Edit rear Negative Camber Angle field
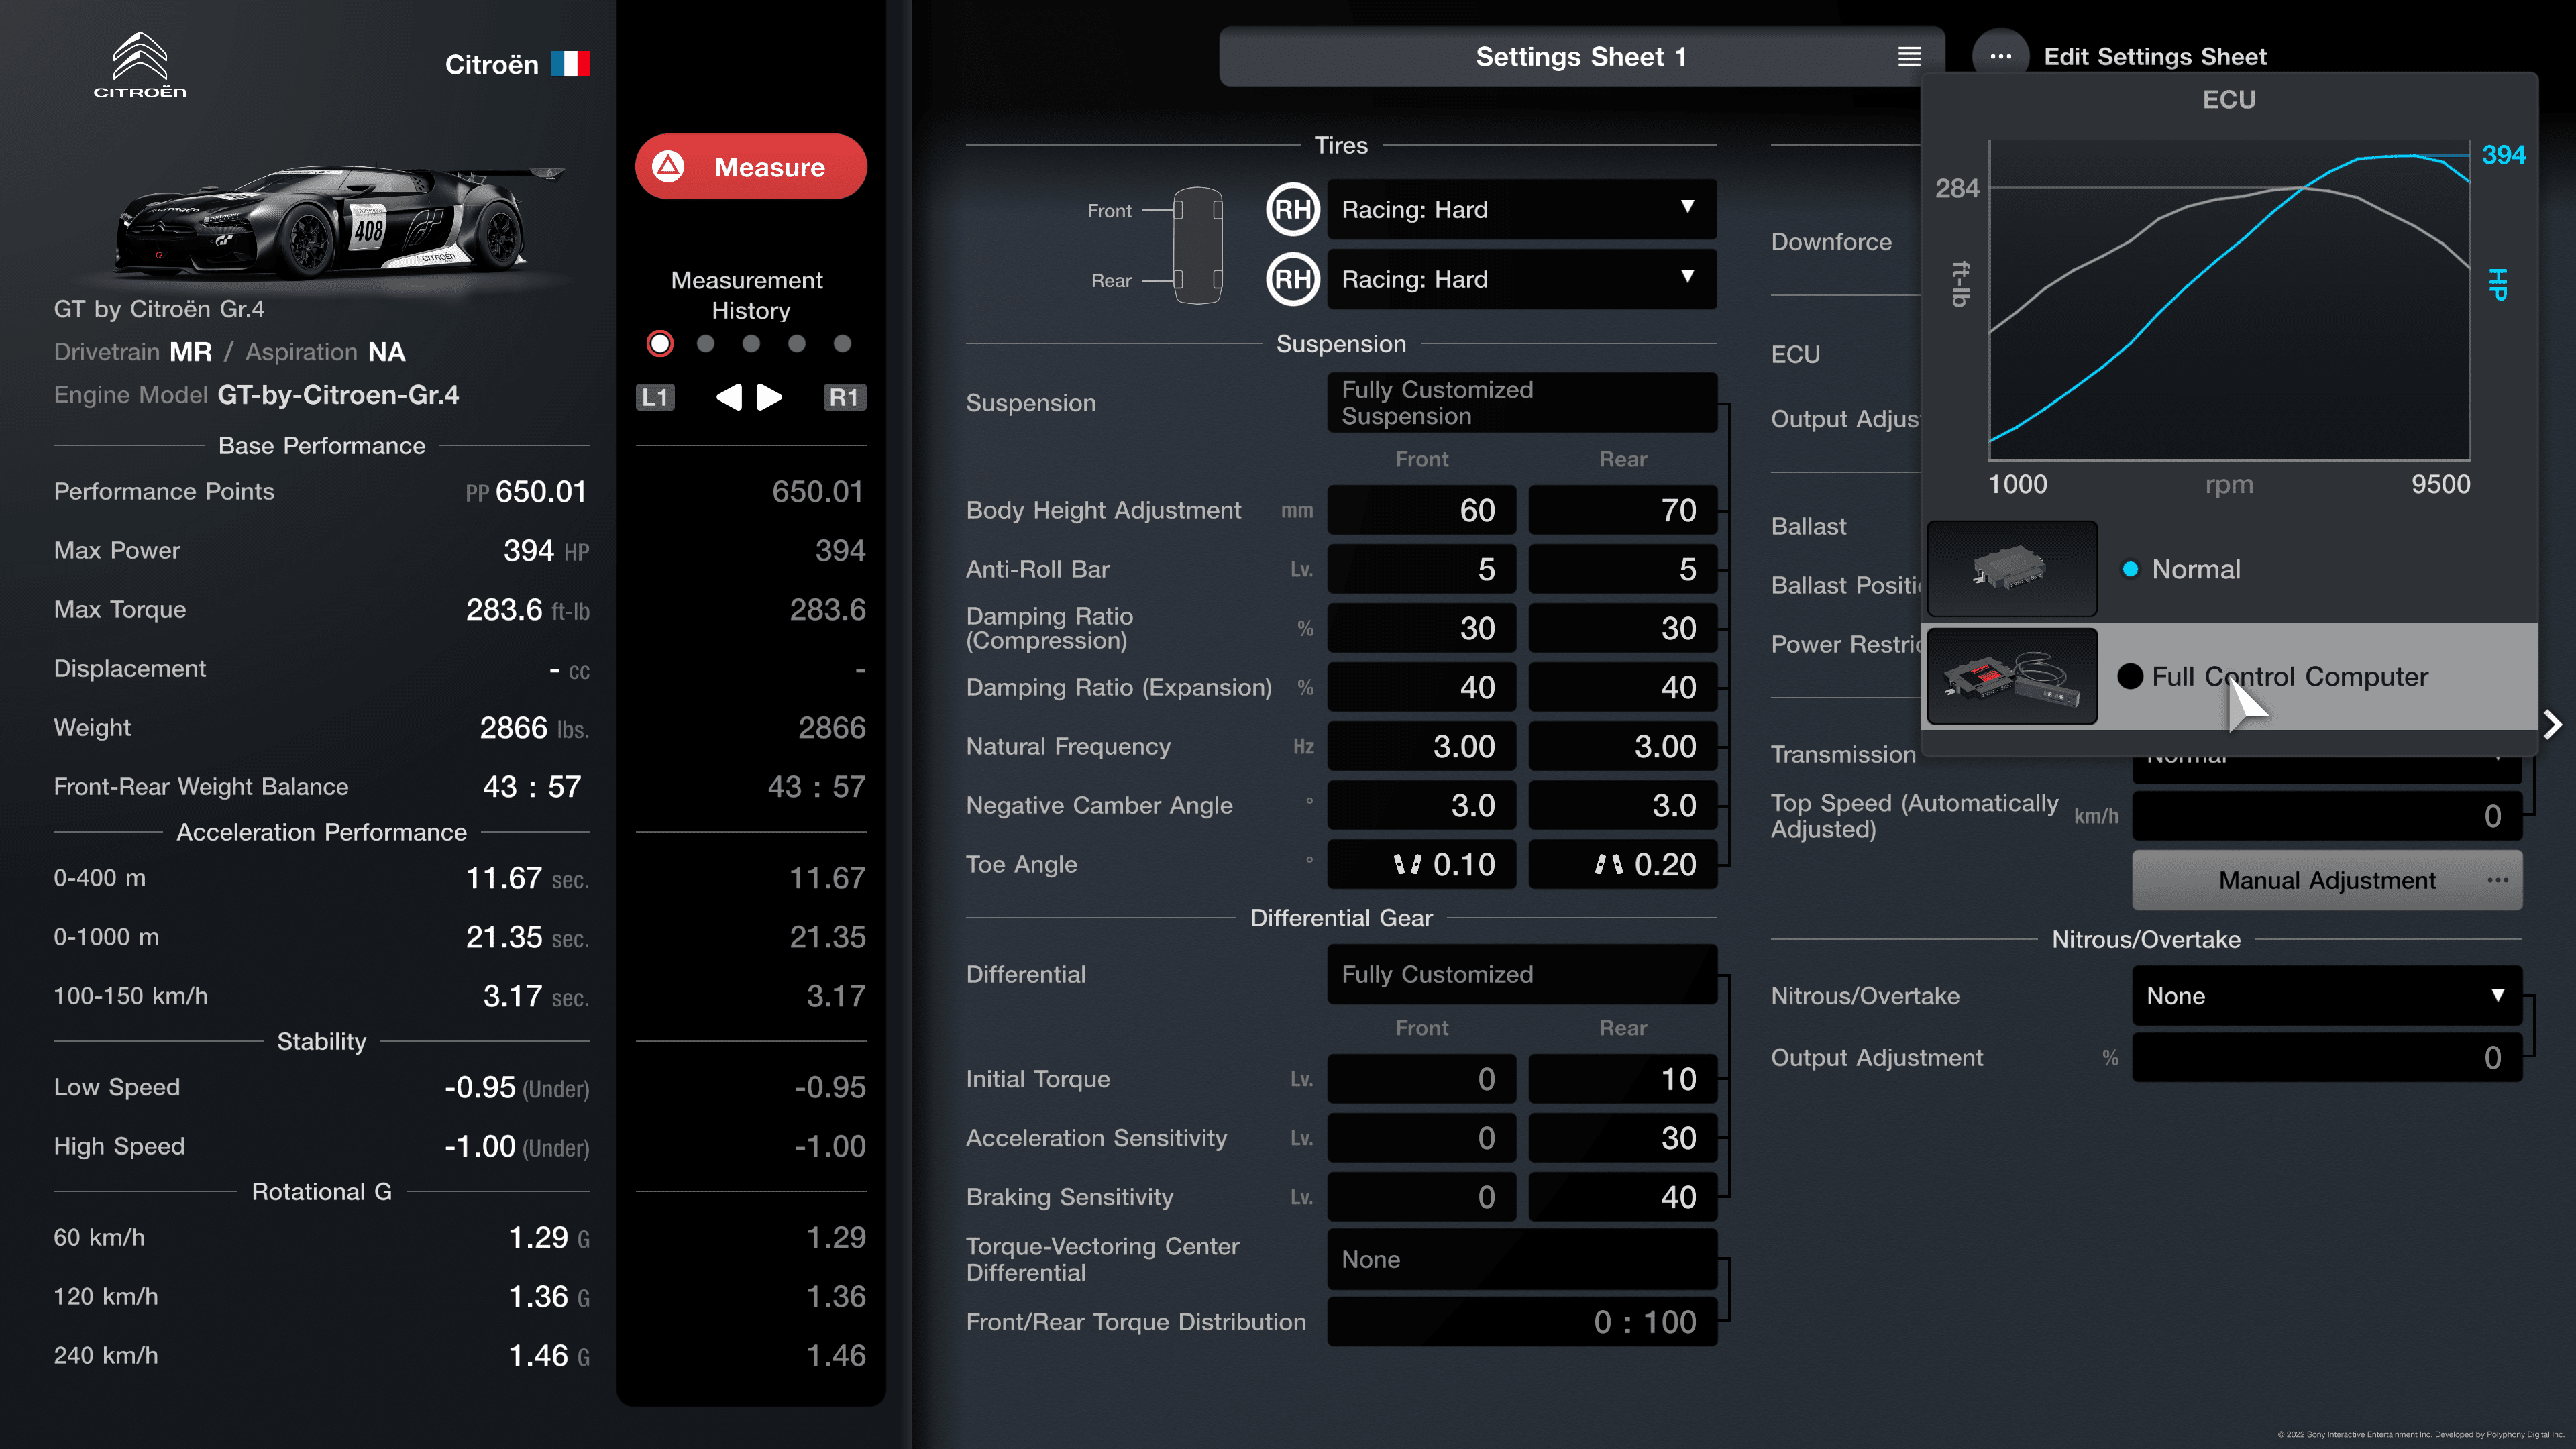The image size is (2576, 1449). coord(1622,805)
